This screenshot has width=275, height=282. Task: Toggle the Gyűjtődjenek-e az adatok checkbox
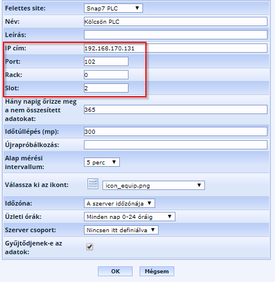click(x=90, y=247)
